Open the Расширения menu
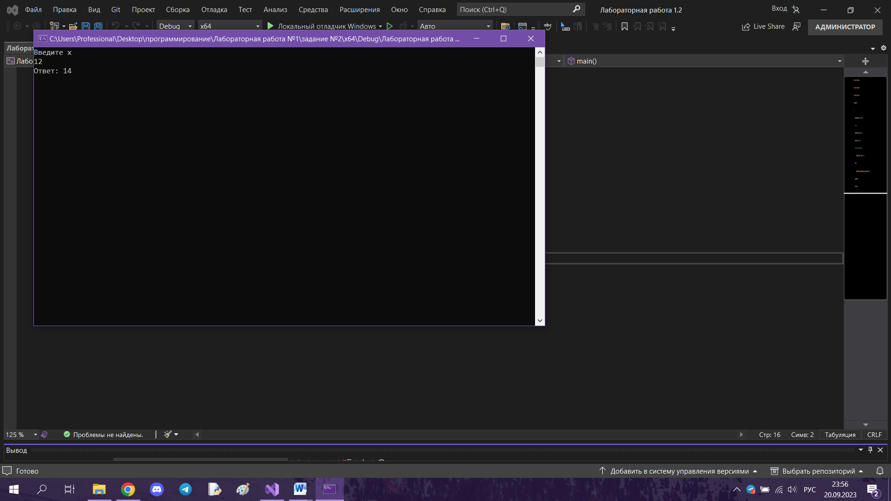 [360, 9]
